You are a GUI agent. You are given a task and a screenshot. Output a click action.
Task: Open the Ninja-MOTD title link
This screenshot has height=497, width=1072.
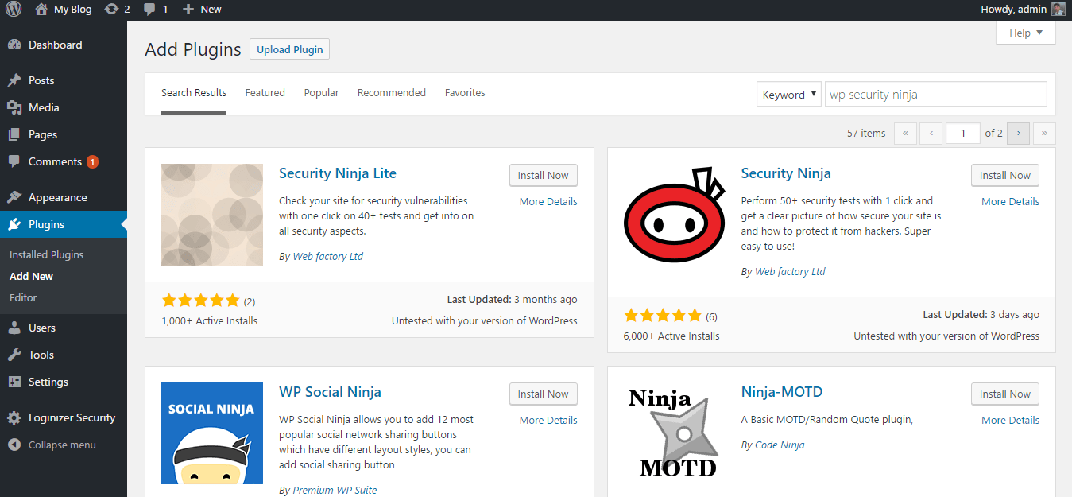pos(782,392)
